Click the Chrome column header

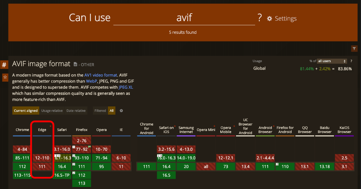pyautogui.click(x=22, y=130)
